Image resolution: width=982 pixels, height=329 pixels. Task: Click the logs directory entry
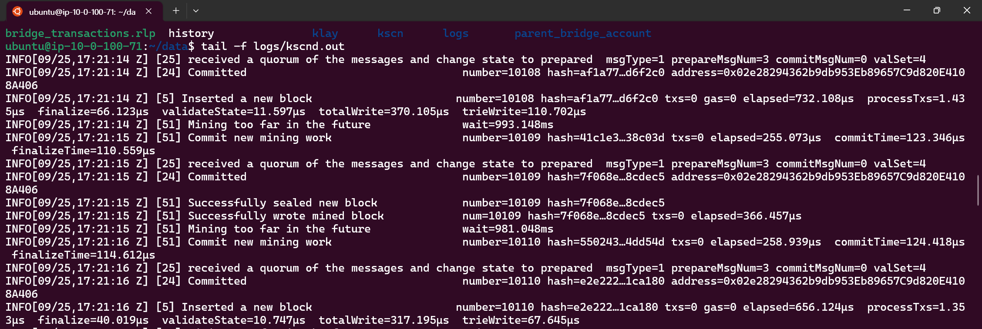pos(455,33)
